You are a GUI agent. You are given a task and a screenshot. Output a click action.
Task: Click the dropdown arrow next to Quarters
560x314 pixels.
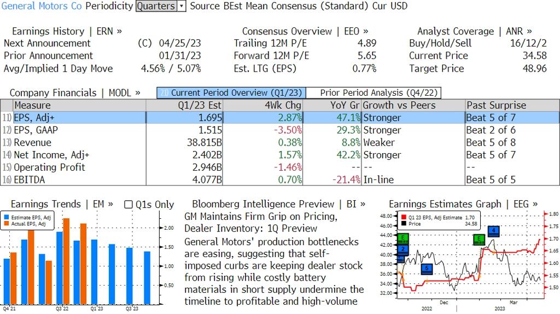tap(182, 6)
